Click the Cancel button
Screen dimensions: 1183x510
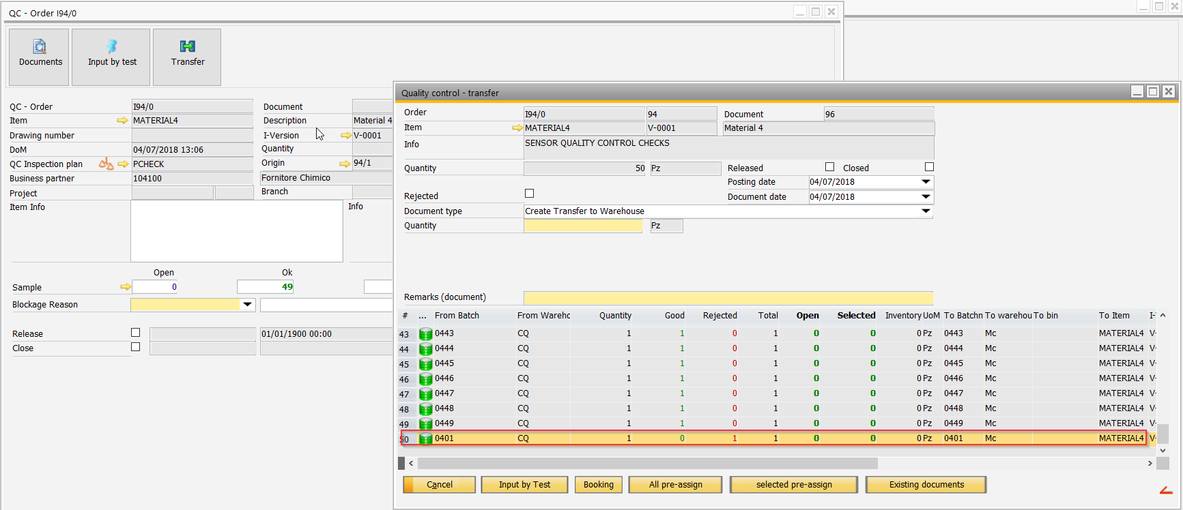[x=440, y=485]
